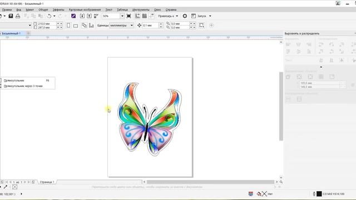
Task: Click the current page layout icon
Action: [x=91, y=25]
